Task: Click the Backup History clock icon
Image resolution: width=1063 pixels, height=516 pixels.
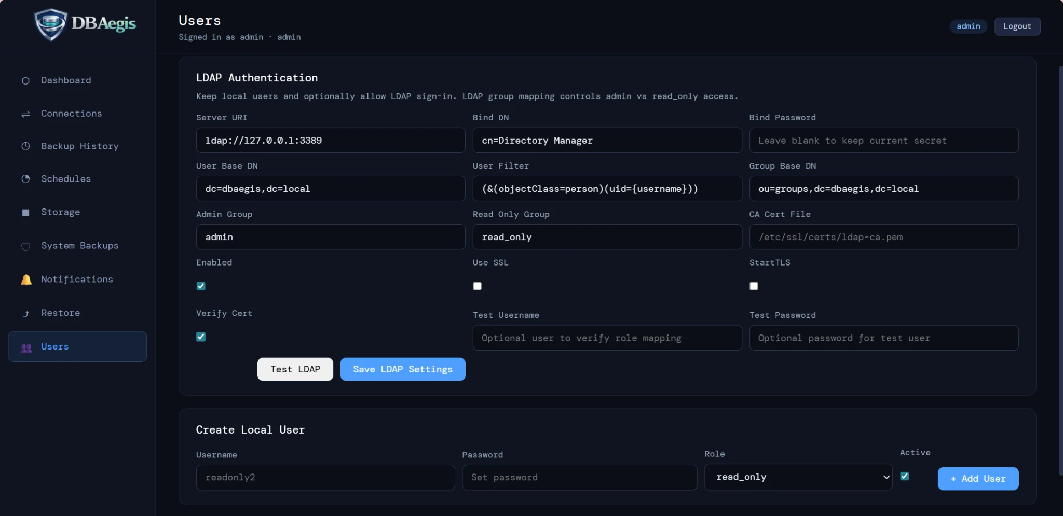Action: point(25,146)
